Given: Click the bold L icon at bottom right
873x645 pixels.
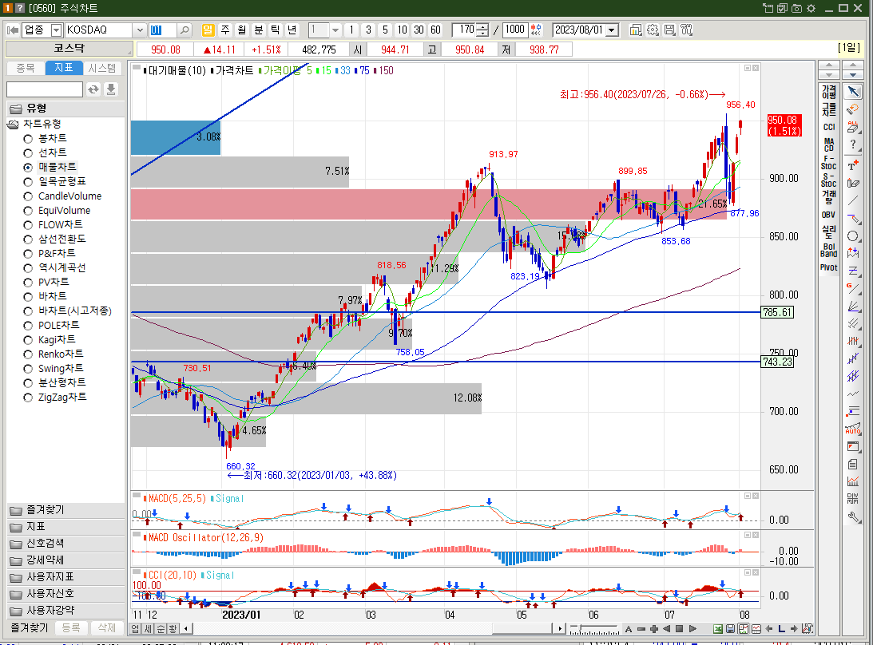Looking at the screenshot, I should (782, 629).
